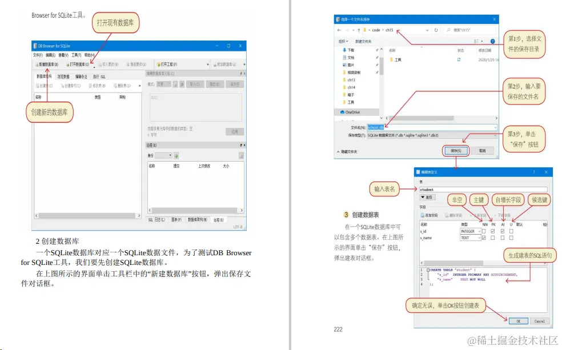Select the ch14 folder in navigation pane
The image size is (562, 350).
pos(349,87)
